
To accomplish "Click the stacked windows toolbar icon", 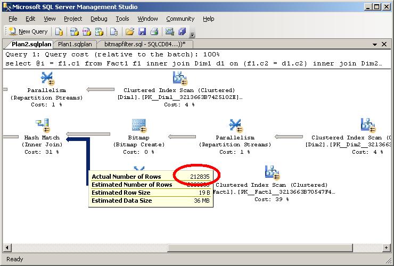I will coord(182,31).
